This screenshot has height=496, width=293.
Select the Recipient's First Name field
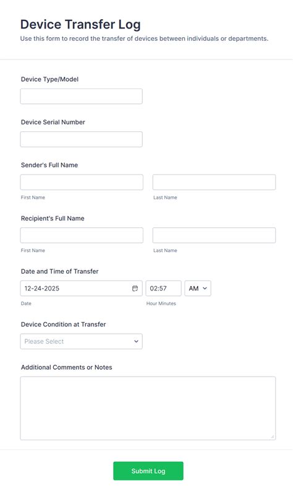(x=82, y=235)
